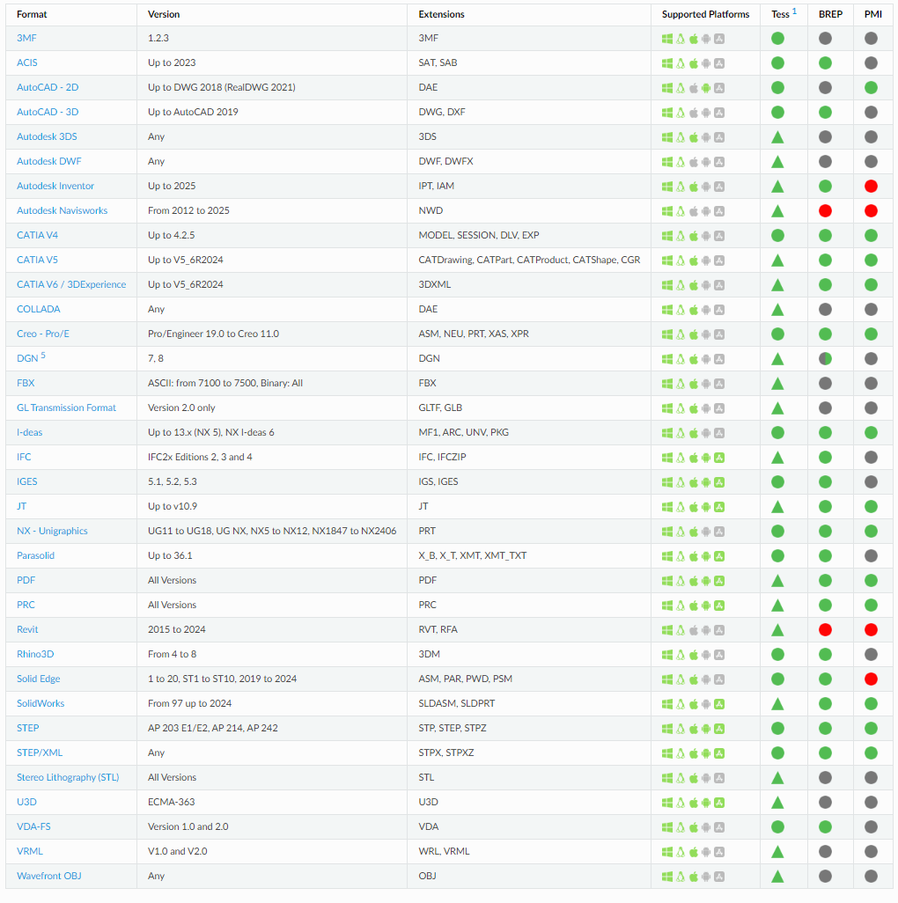Click the 'CATDrawing, CATPart, CATProduct, CATShape, CGR' cell

coord(529,261)
